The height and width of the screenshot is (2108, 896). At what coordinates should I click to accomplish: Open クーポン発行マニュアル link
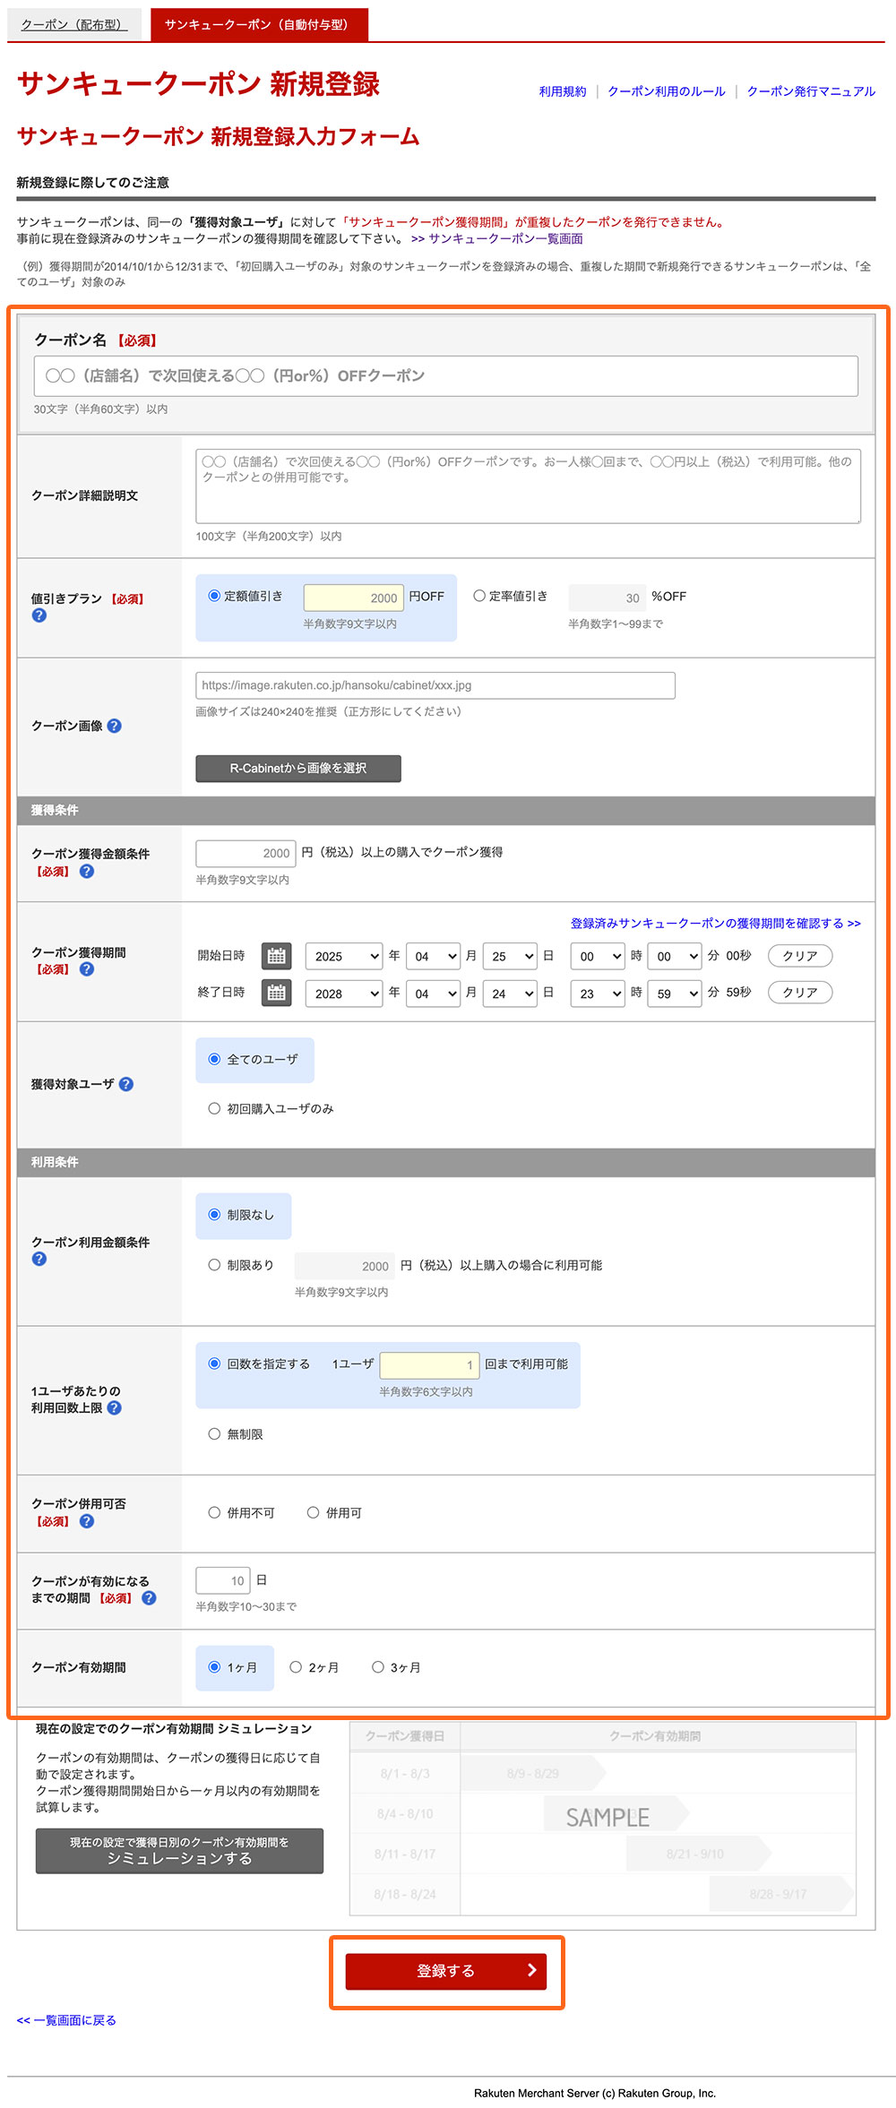pos(811,91)
